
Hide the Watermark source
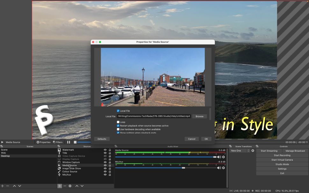pyautogui.click(x=105, y=149)
